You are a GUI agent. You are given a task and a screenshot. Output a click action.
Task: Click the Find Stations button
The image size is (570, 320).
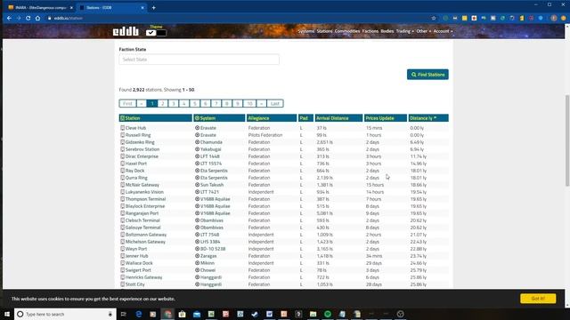pyautogui.click(x=427, y=75)
